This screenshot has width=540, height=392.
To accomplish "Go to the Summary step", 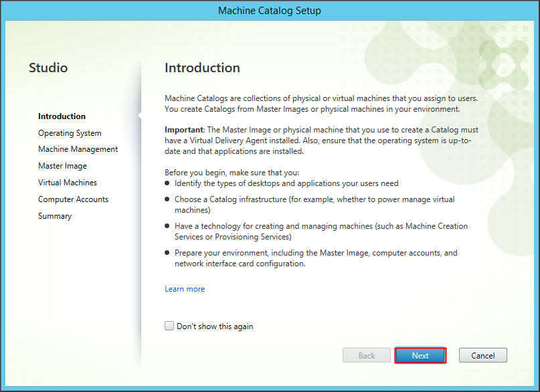I will tap(55, 216).
